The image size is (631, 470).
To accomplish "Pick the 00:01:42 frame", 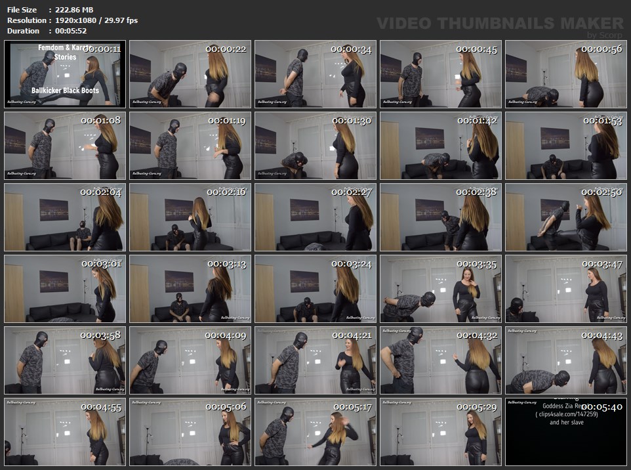I will [441, 146].
